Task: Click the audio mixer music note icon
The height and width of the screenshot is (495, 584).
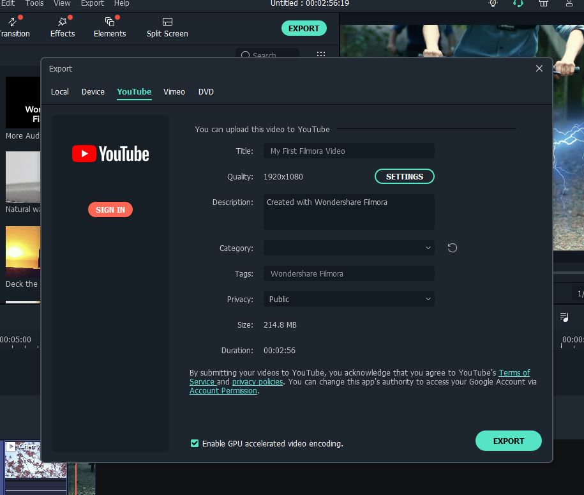Action: [x=564, y=317]
